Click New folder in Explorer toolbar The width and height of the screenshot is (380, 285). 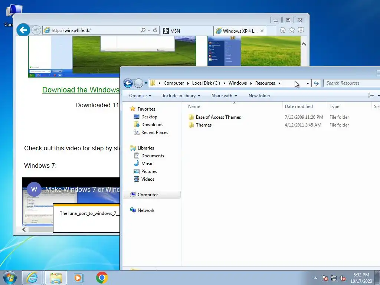(259, 96)
